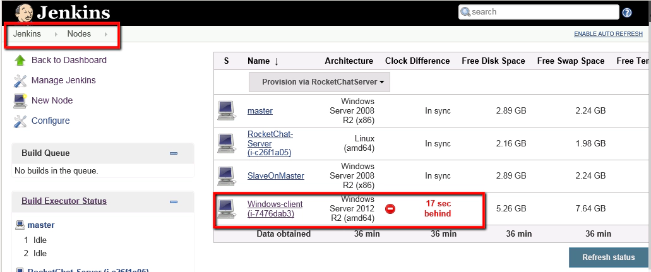The image size is (651, 272).
Task: Click the 'Data obtained' row label
Action: click(x=284, y=234)
